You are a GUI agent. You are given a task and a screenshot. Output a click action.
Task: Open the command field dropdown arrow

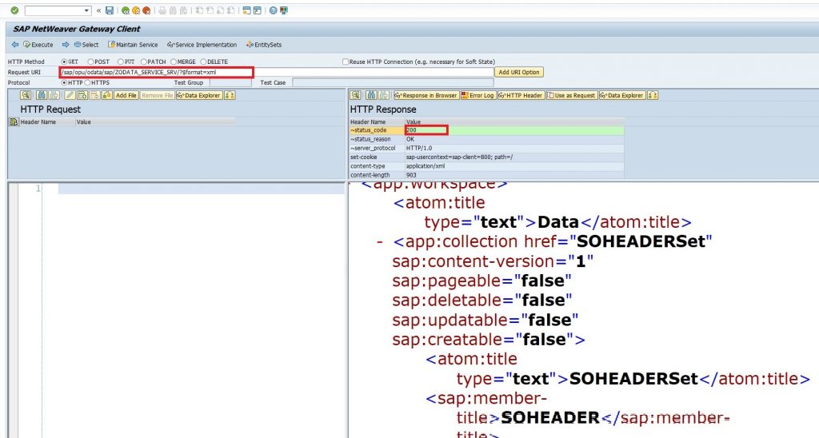[x=86, y=10]
